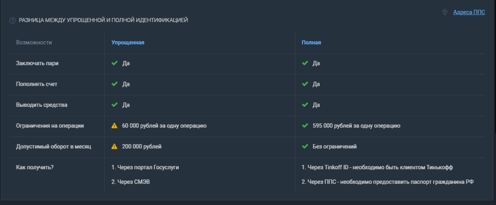Click the Через ППС passport option text

click(387, 182)
